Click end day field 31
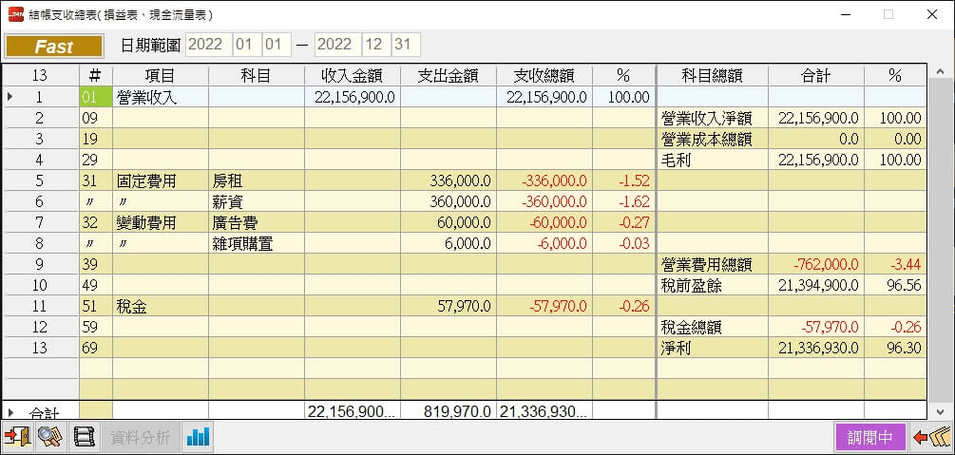Image resolution: width=955 pixels, height=455 pixels. coord(405,45)
